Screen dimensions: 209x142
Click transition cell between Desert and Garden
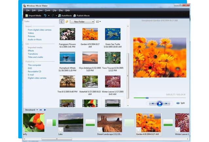[129, 123]
